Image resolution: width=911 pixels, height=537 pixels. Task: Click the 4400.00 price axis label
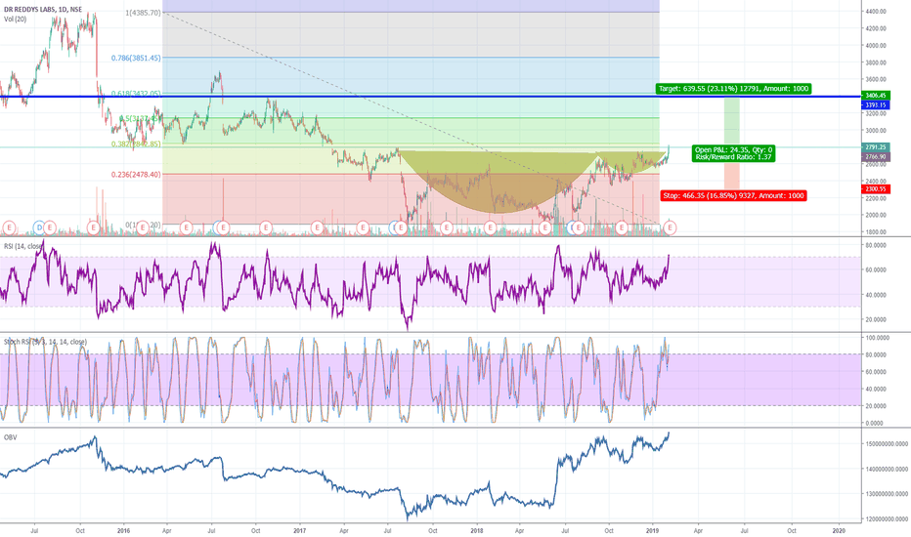(876, 11)
